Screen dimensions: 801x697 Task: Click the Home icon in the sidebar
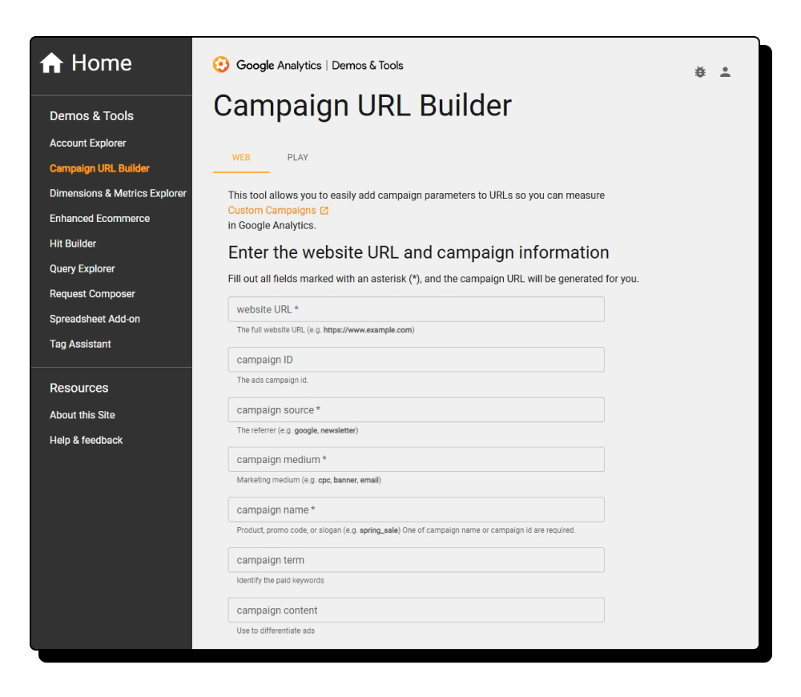click(x=52, y=62)
